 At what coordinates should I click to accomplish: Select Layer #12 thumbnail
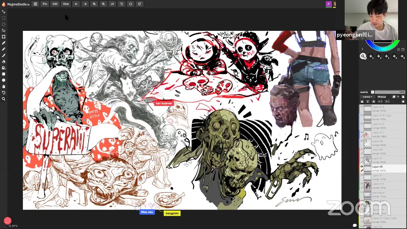click(368, 186)
